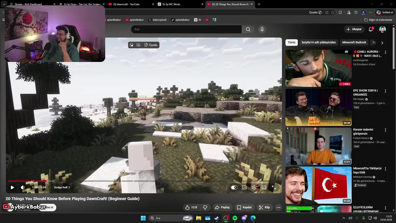This screenshot has width=396, height=223.
Task: Create a clip with Klip button
Action: (x=264, y=208)
